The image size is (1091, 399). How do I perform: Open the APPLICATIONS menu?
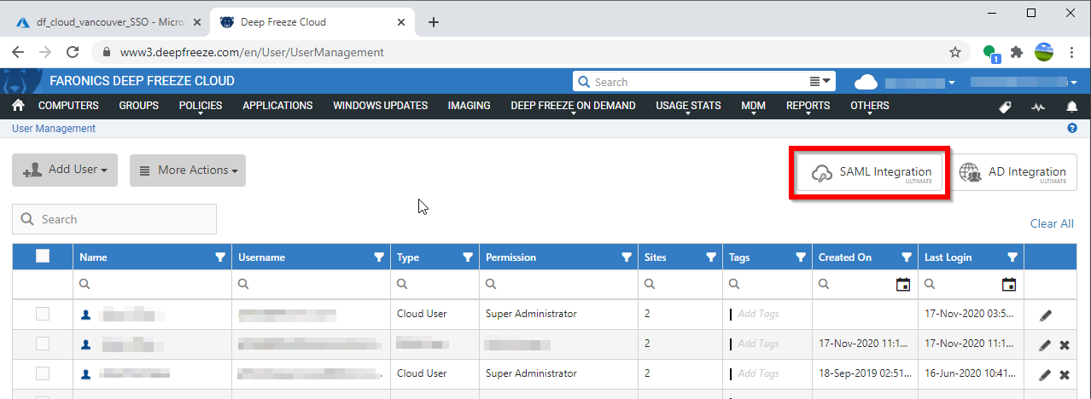click(277, 107)
